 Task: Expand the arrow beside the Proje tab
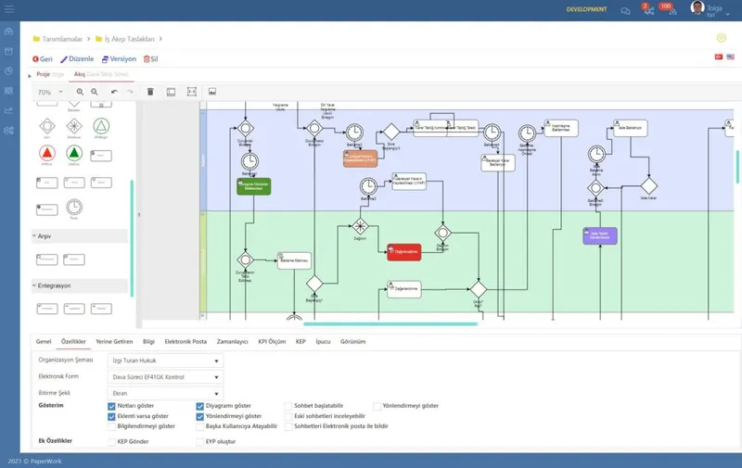click(x=30, y=76)
